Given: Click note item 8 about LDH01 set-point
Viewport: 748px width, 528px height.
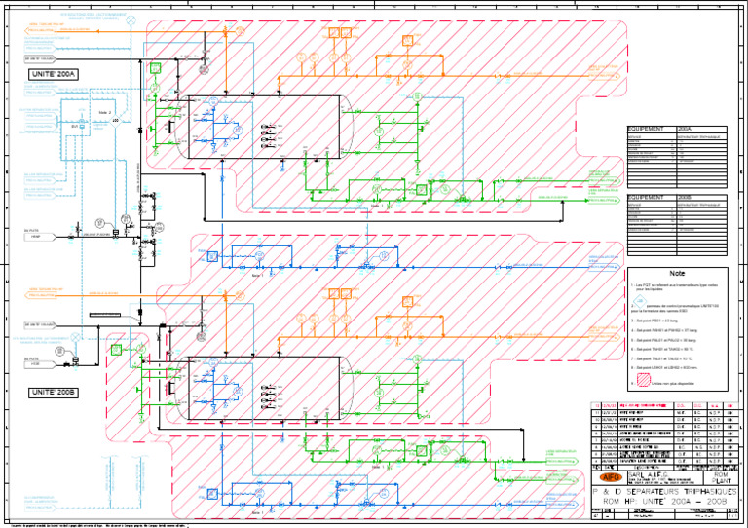Looking at the screenshot, I should pyautogui.click(x=664, y=367).
